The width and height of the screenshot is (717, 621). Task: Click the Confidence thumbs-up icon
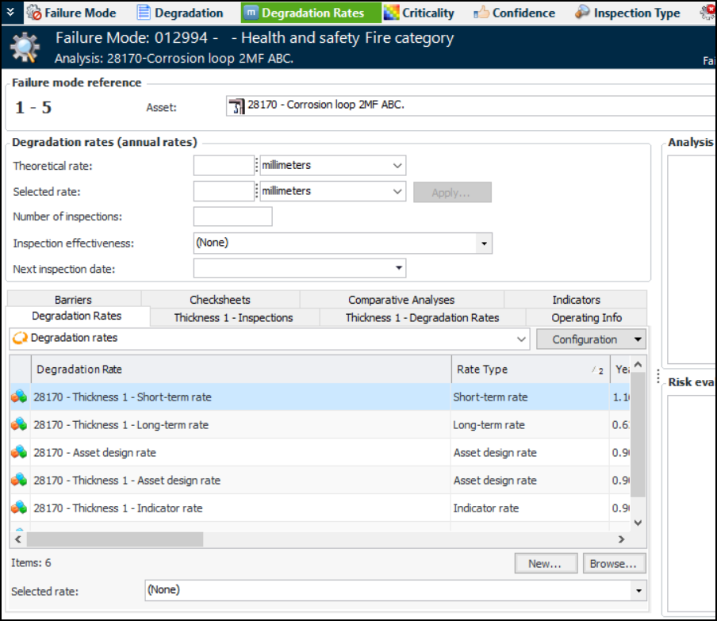481,13
